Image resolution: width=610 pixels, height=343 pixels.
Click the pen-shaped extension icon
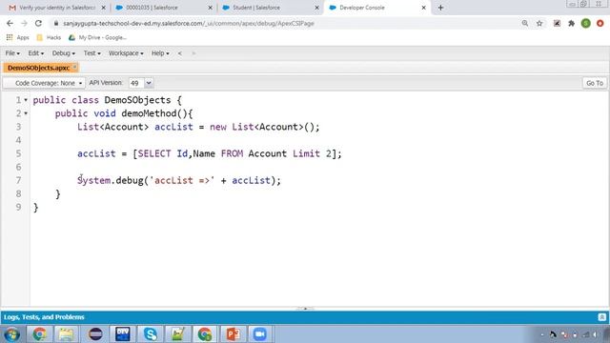[x=557, y=23]
